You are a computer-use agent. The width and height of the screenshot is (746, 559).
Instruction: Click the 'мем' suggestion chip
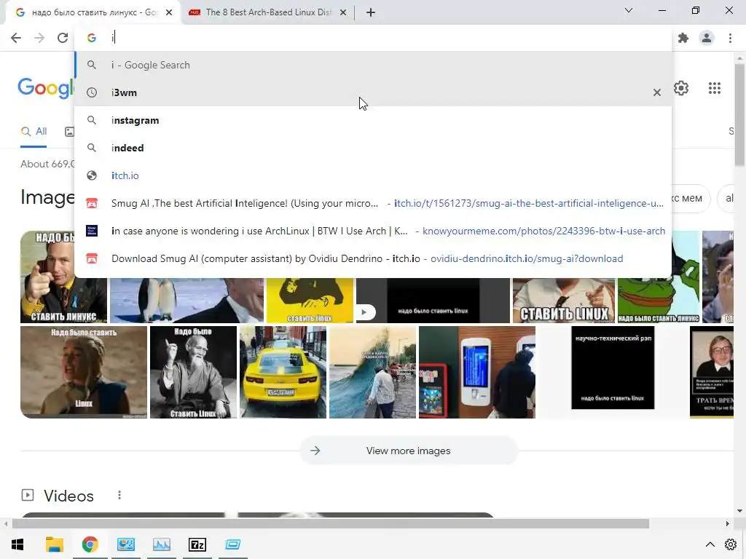point(690,198)
